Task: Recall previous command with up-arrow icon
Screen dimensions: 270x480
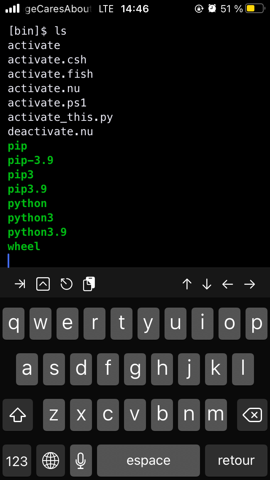Action: click(x=187, y=284)
